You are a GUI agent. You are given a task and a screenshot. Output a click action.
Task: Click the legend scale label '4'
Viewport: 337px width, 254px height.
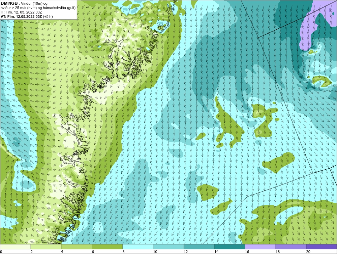point(62,252)
